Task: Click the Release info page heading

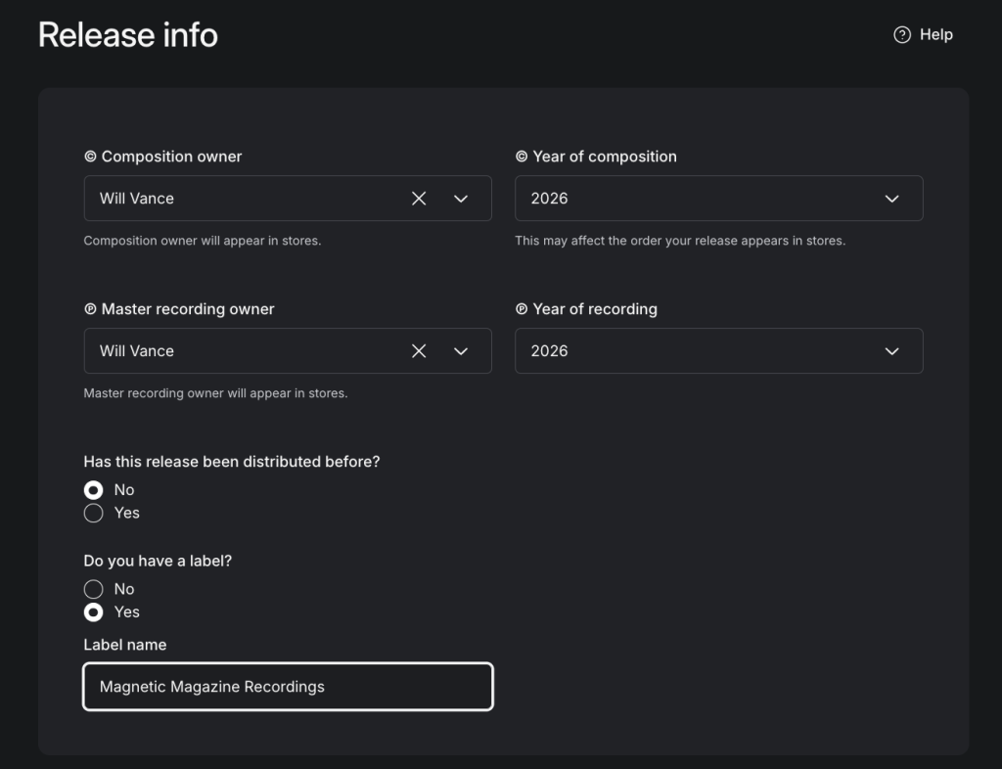Action: pyautogui.click(x=128, y=35)
